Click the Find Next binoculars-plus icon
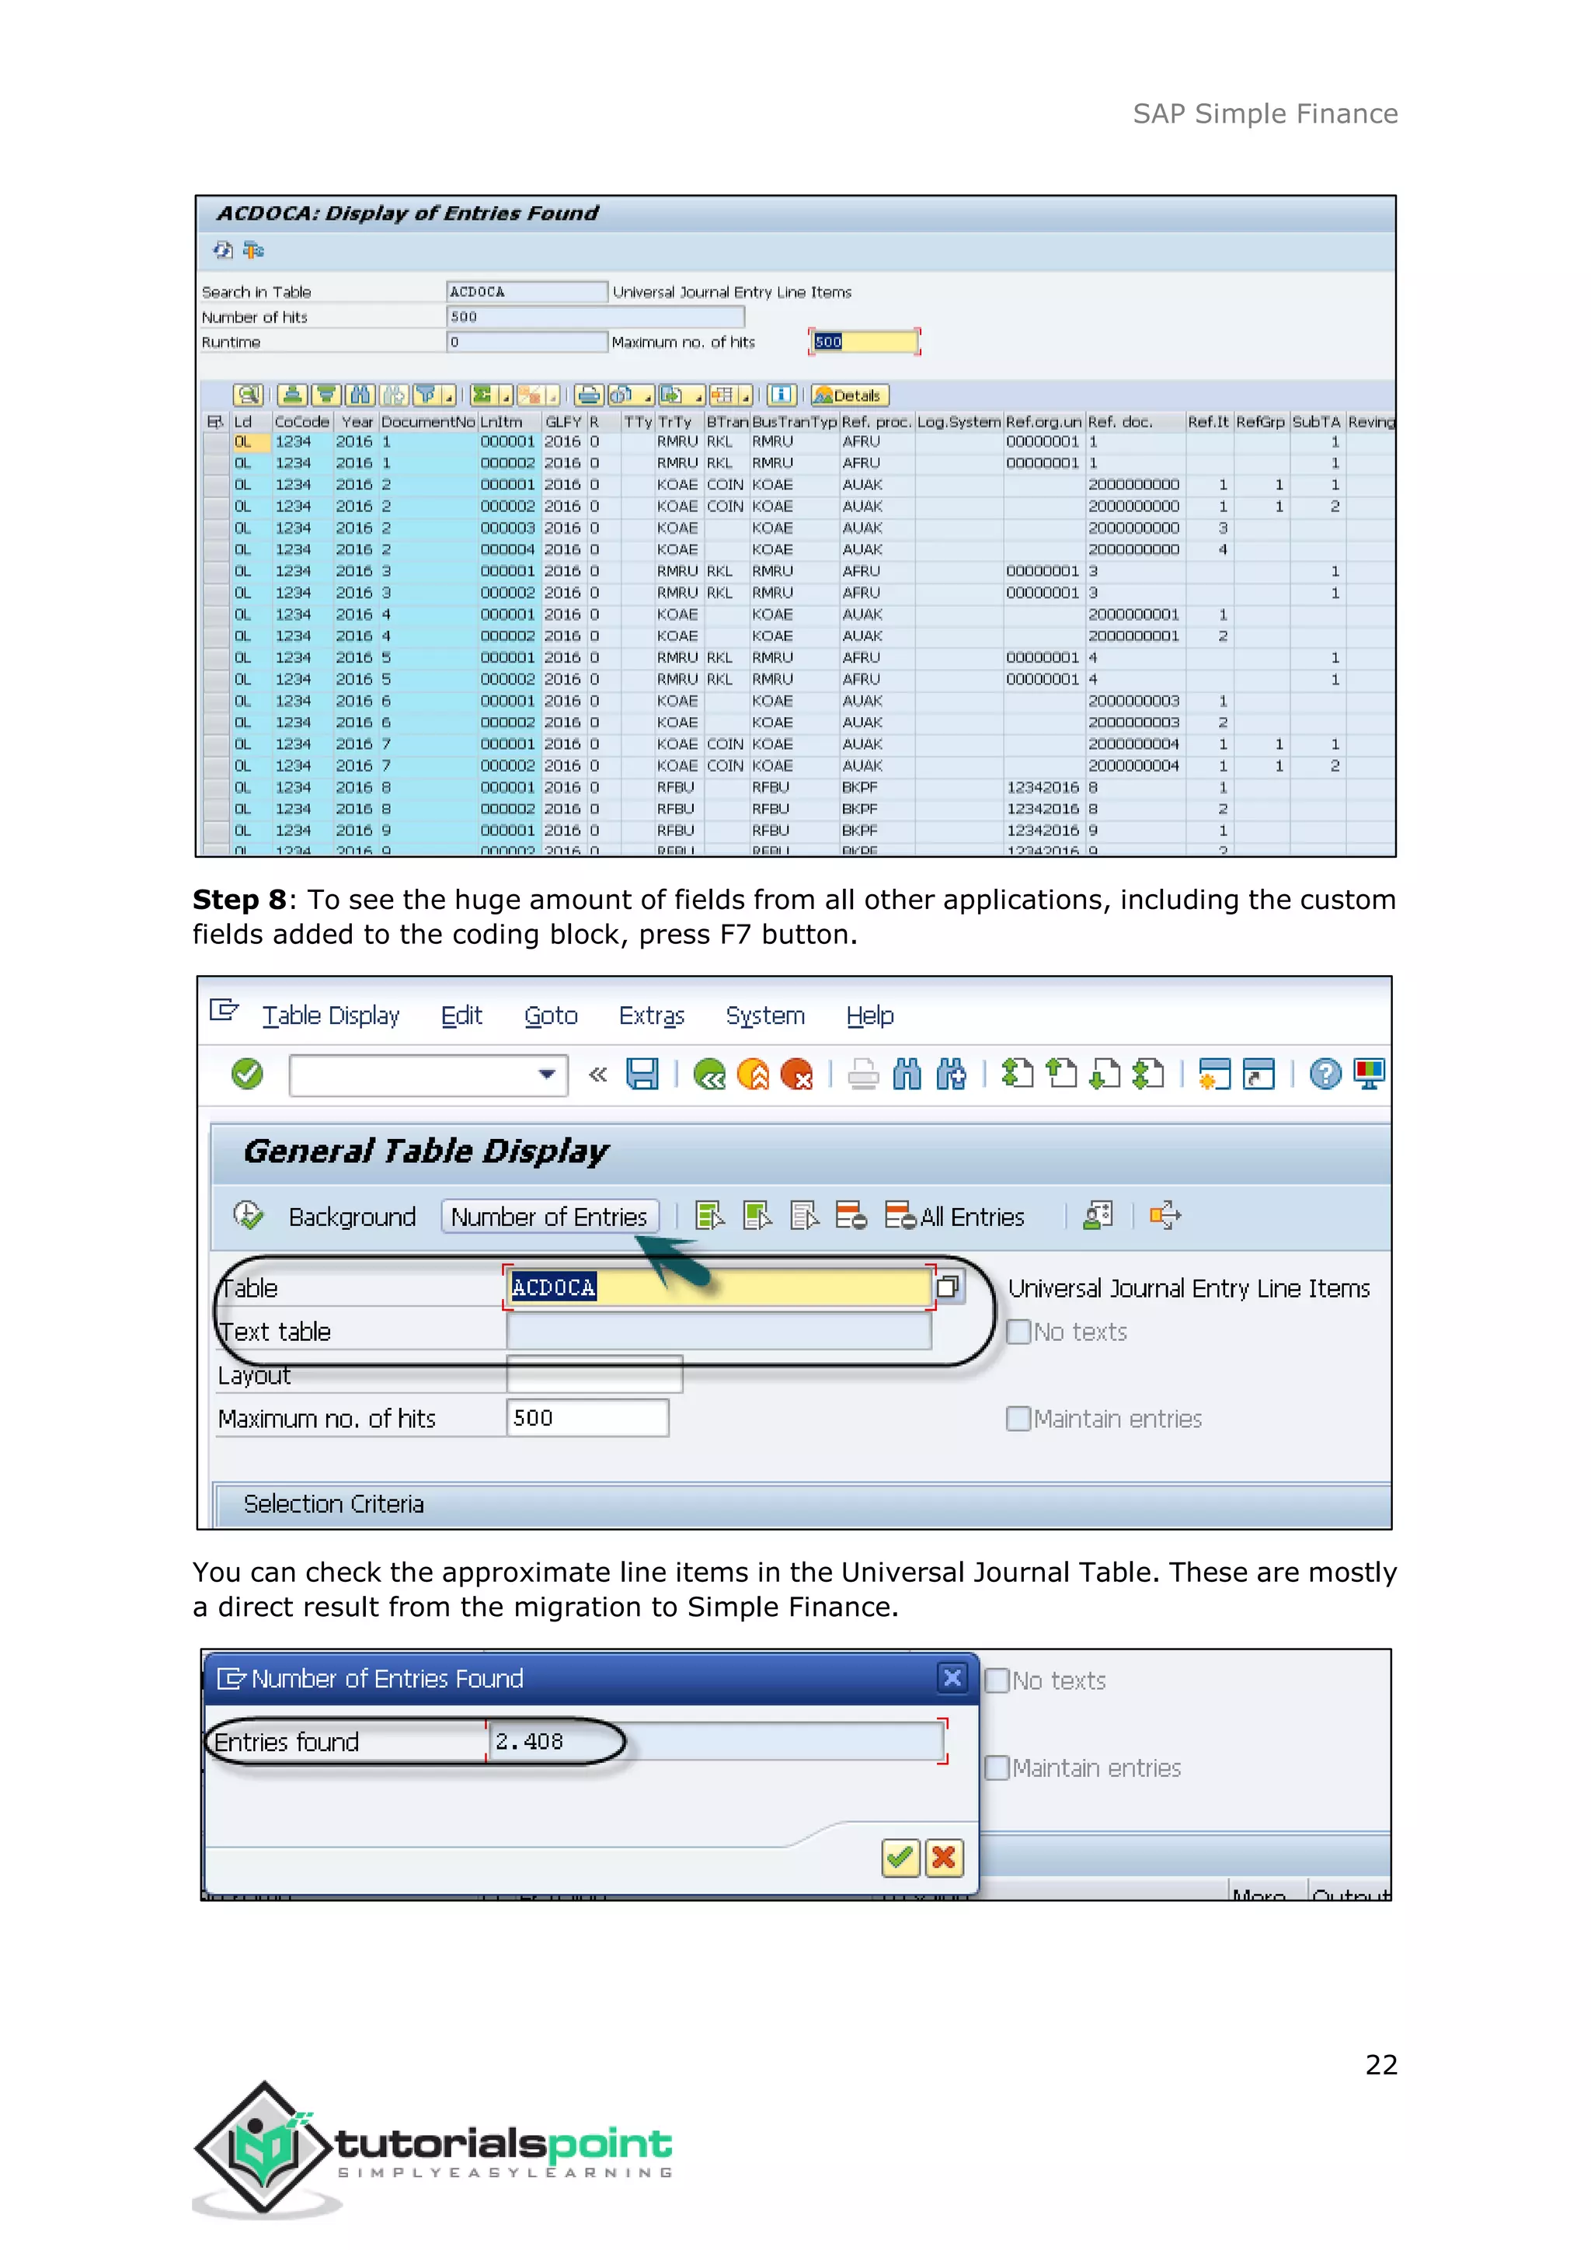Screen dimensions: 1591x2250 point(952,1075)
